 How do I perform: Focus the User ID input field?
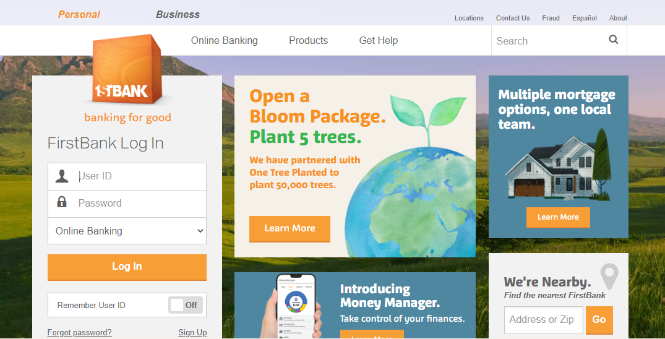[x=127, y=176]
